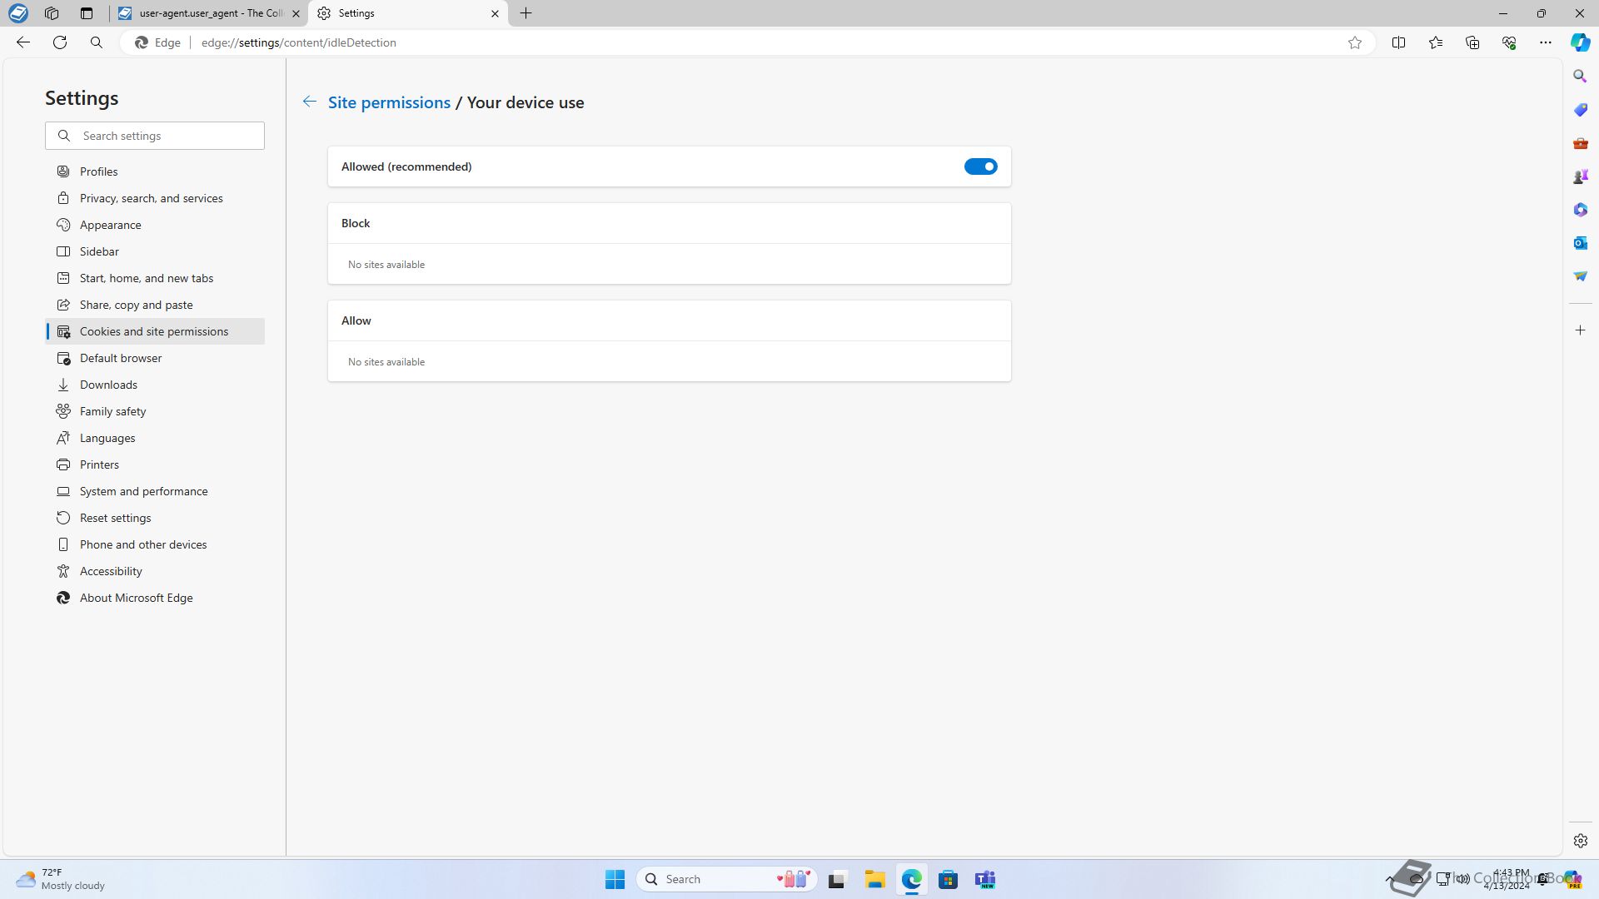This screenshot has width=1599, height=899.
Task: Open Edge profile icon
Action: [x=17, y=13]
